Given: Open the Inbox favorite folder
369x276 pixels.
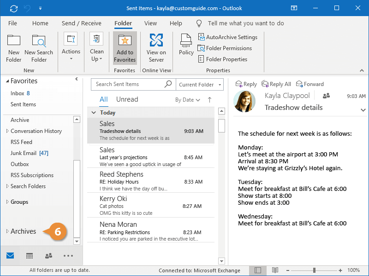Looking at the screenshot, I should [x=20, y=93].
